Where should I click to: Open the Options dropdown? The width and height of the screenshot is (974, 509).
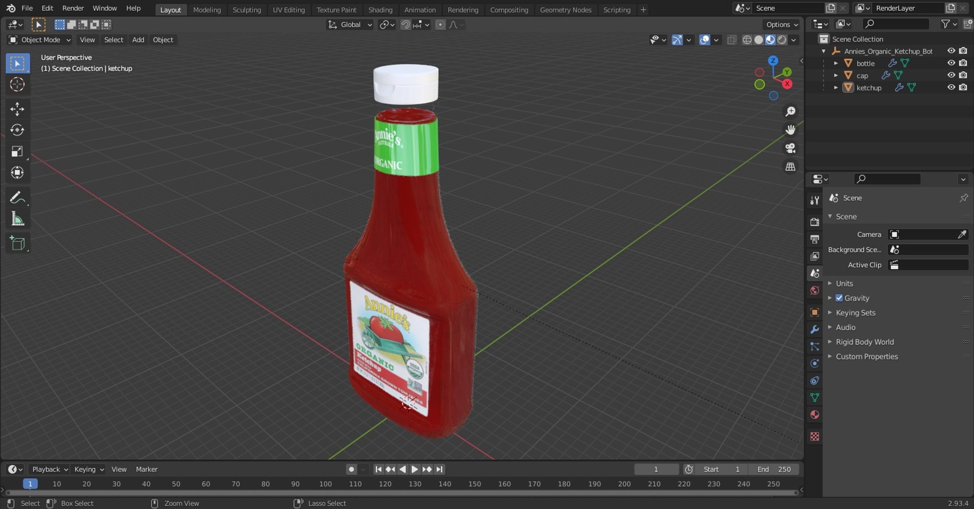tap(781, 24)
